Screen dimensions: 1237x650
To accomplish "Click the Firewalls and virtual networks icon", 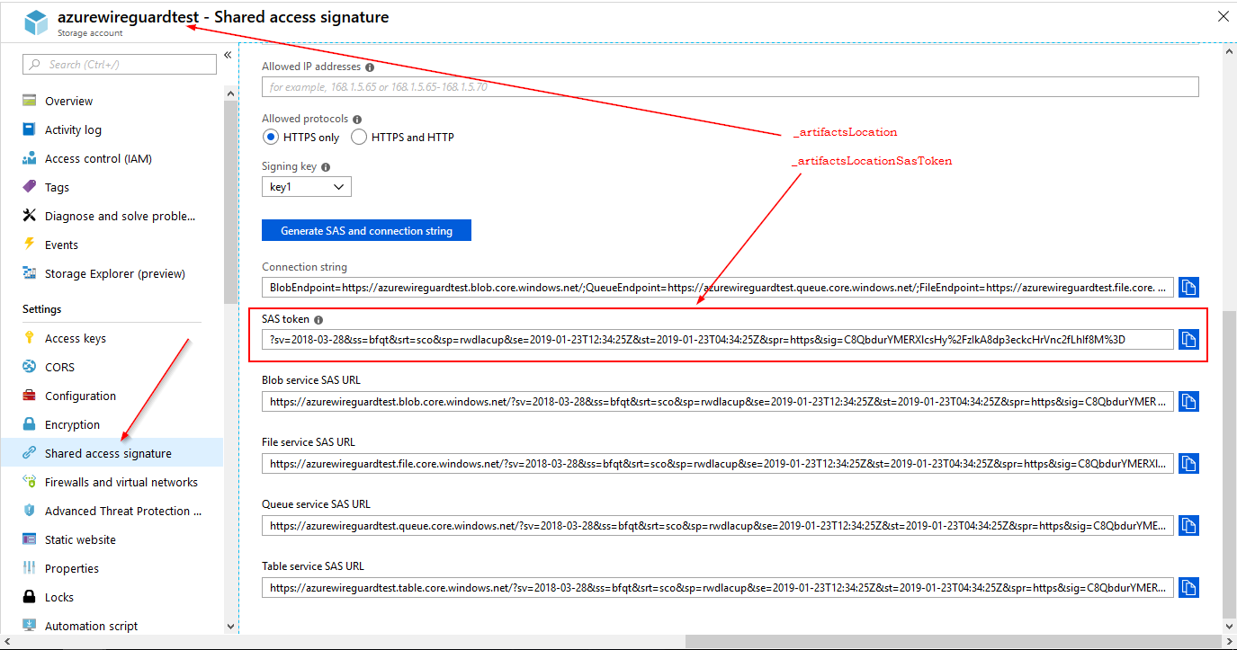I will [x=29, y=482].
